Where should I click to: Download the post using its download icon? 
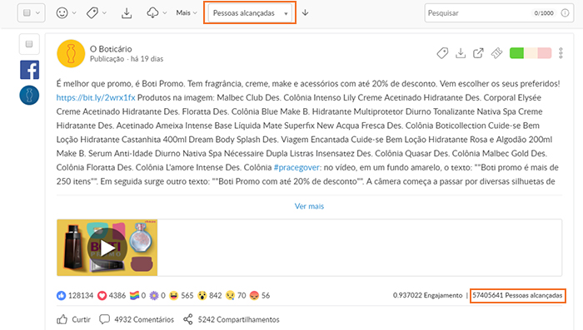461,53
